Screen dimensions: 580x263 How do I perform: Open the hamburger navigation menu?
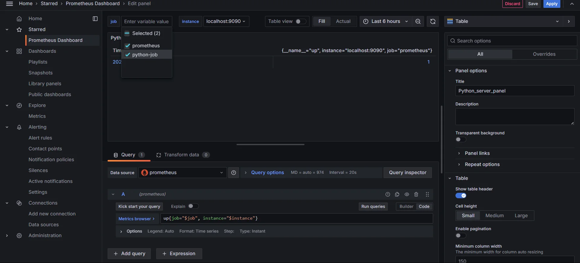click(9, 4)
